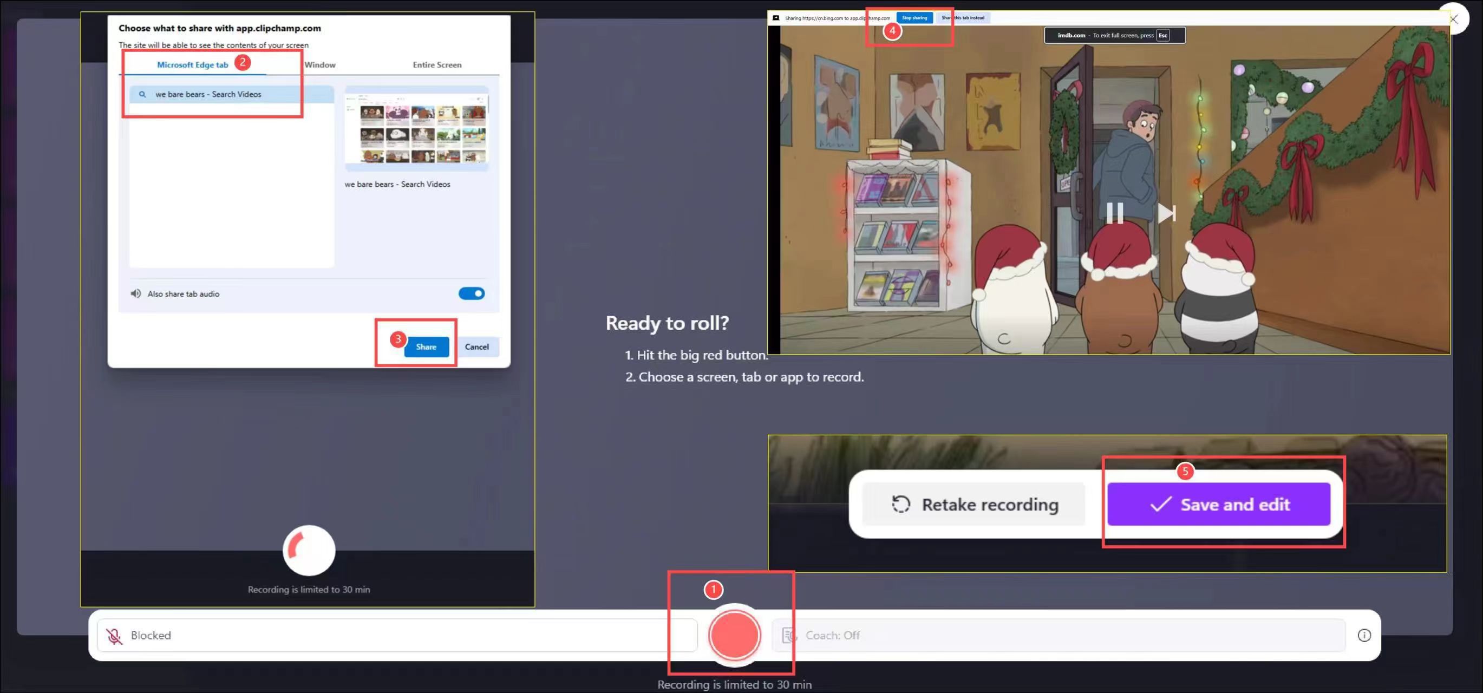Image resolution: width=1483 pixels, height=693 pixels.
Task: Skip to next video in preview
Action: click(1166, 213)
